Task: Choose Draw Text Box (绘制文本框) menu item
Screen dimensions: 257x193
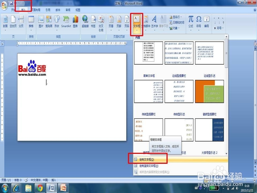Action: [180, 159]
